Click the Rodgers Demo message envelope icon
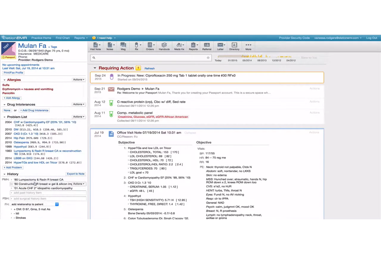The height and width of the screenshot is (254, 381). click(x=111, y=89)
